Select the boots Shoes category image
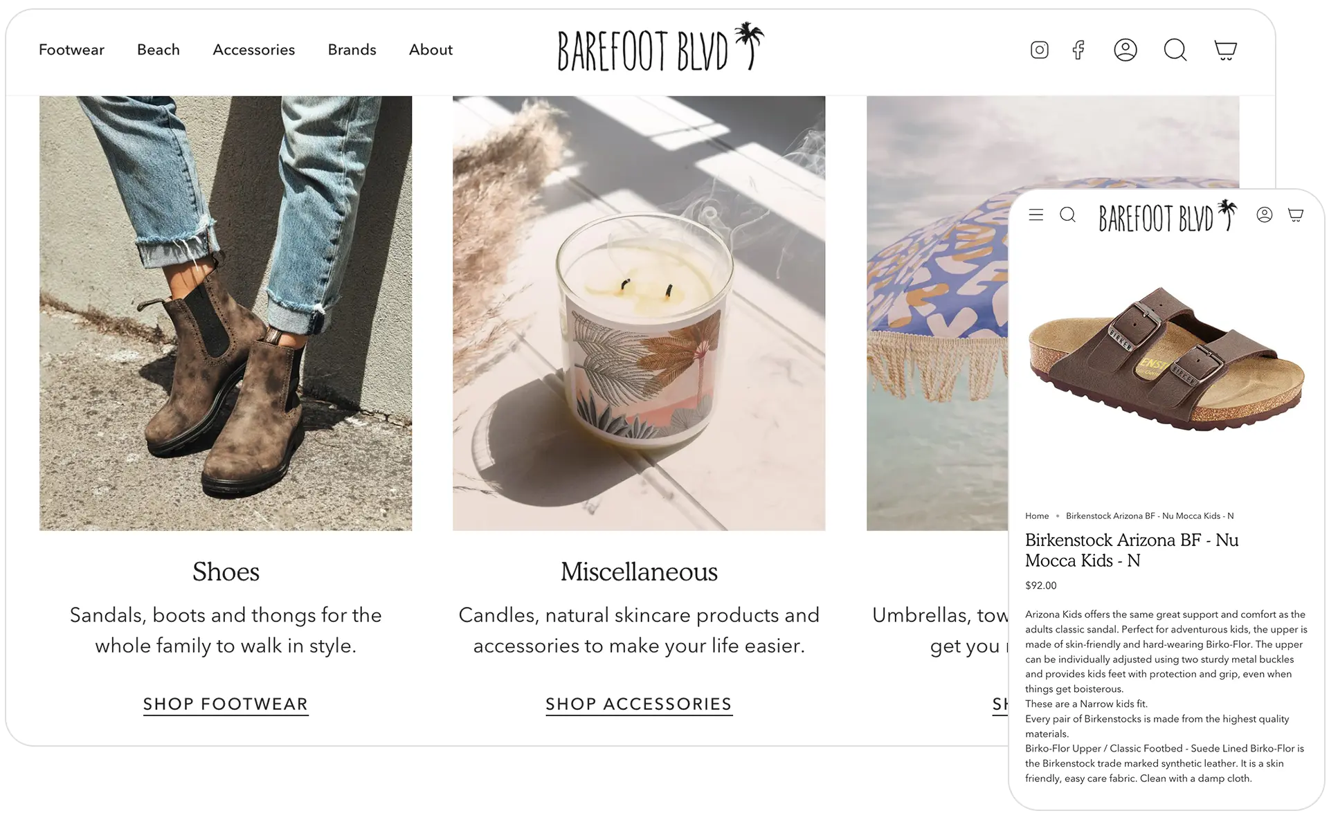 [x=226, y=313]
